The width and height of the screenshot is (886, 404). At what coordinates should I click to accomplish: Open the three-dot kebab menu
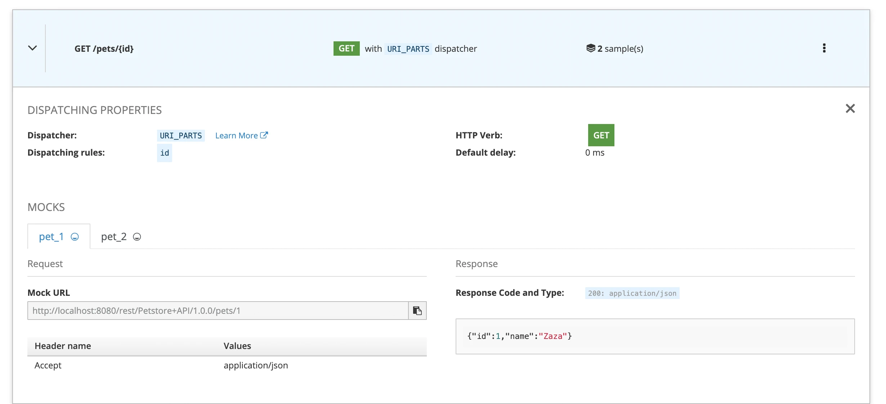point(824,48)
